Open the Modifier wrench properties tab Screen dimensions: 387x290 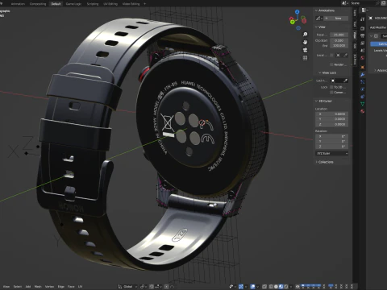click(x=363, y=75)
